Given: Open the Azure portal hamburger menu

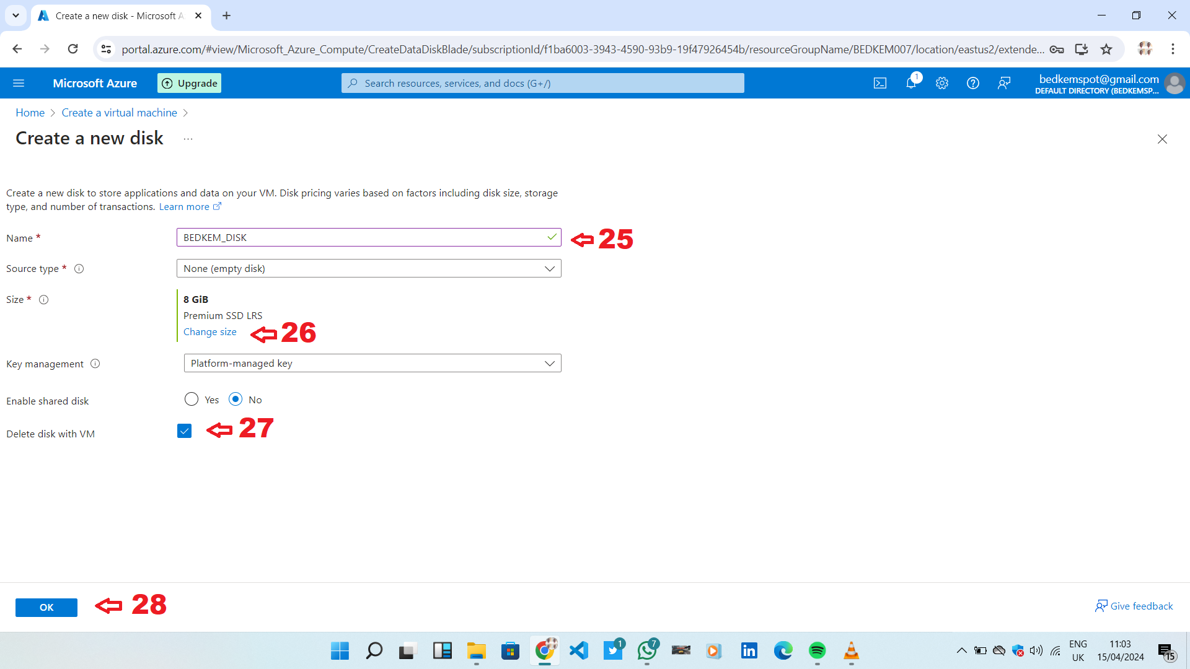Looking at the screenshot, I should pos(19,83).
